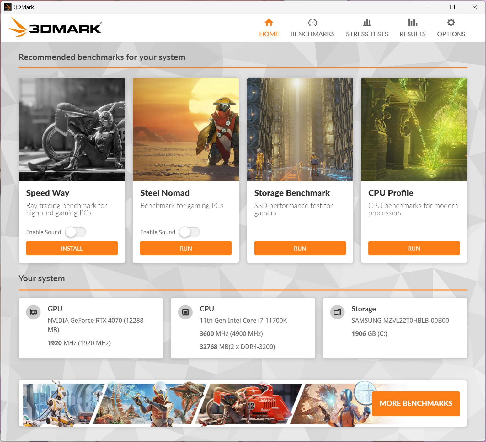Run the CPU Profile benchmark
This screenshot has height=442, width=486.
pyautogui.click(x=414, y=248)
